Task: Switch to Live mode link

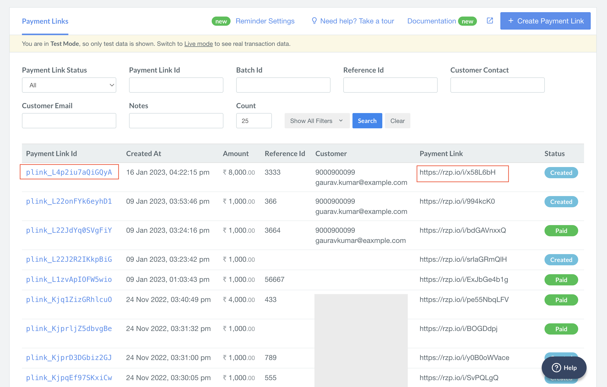Action: coord(198,44)
